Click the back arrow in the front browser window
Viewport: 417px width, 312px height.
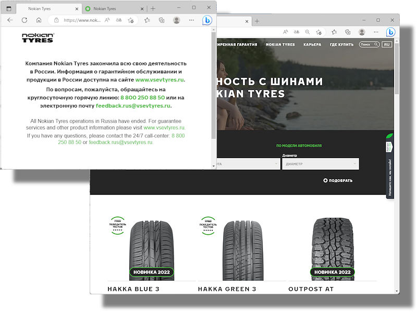click(10, 20)
